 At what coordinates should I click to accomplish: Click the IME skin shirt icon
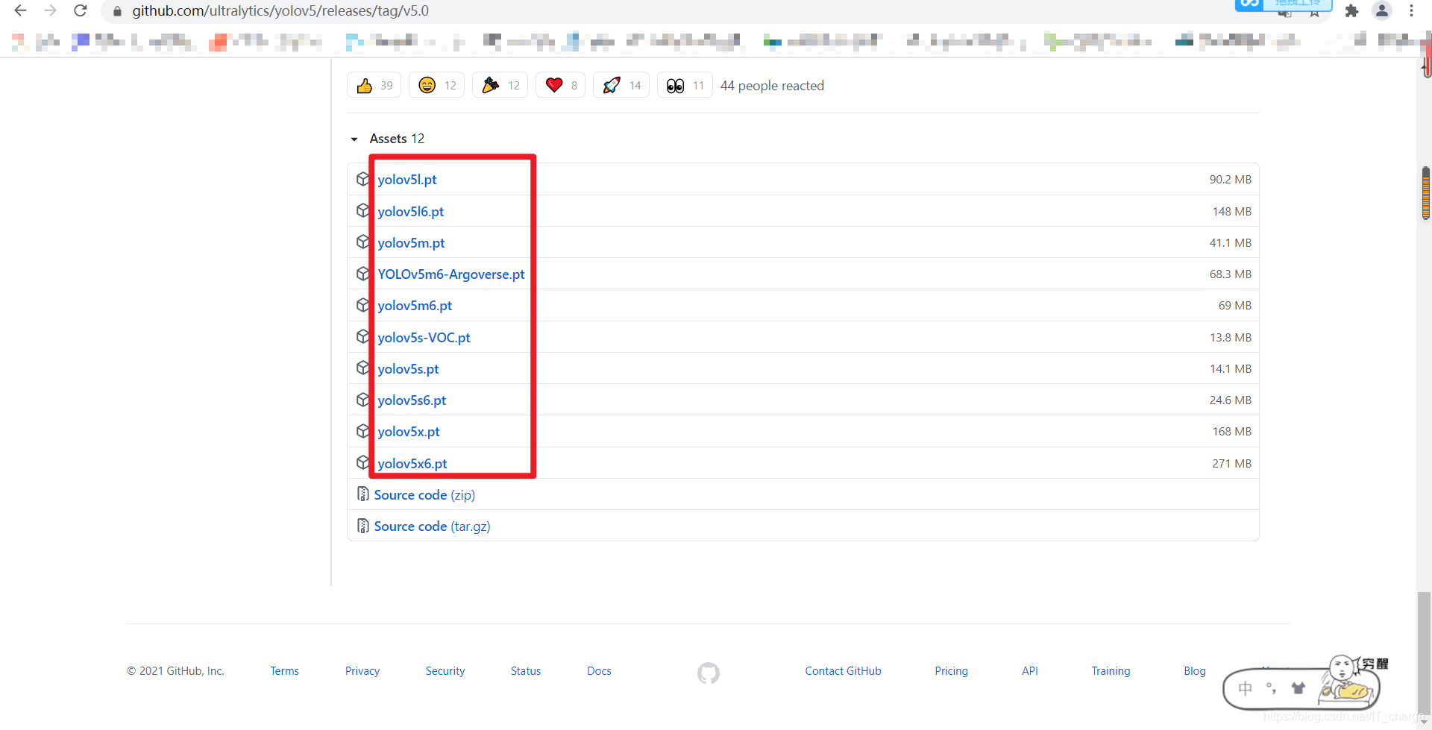click(1298, 688)
